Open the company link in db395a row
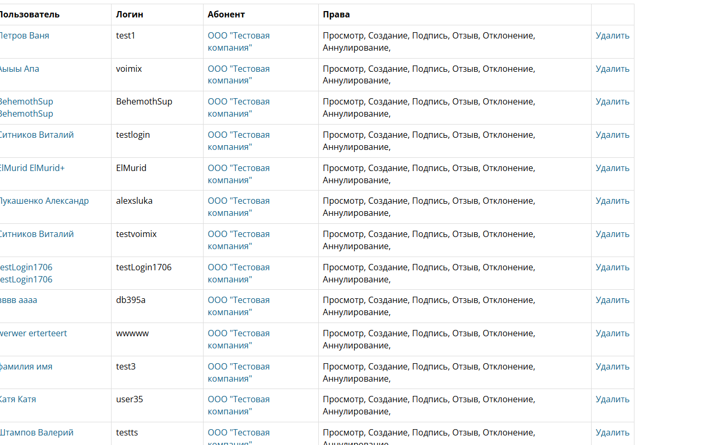This screenshot has width=718, height=445. pyautogui.click(x=238, y=306)
